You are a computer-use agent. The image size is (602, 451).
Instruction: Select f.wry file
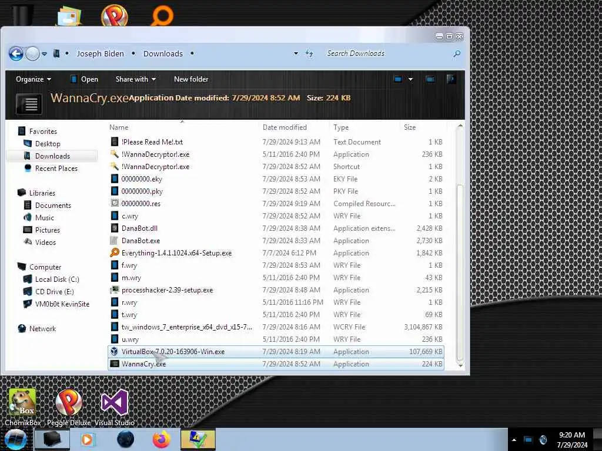[x=129, y=265]
